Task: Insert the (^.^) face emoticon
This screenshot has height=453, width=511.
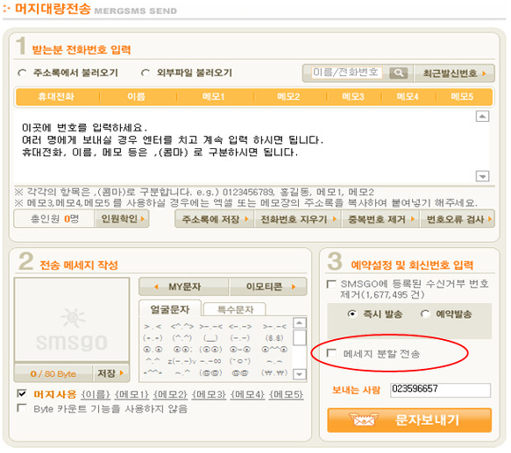Action: pyautogui.click(x=181, y=337)
